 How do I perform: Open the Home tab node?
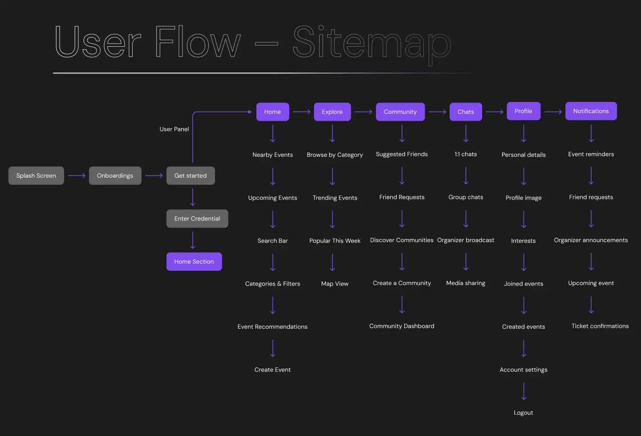272,112
